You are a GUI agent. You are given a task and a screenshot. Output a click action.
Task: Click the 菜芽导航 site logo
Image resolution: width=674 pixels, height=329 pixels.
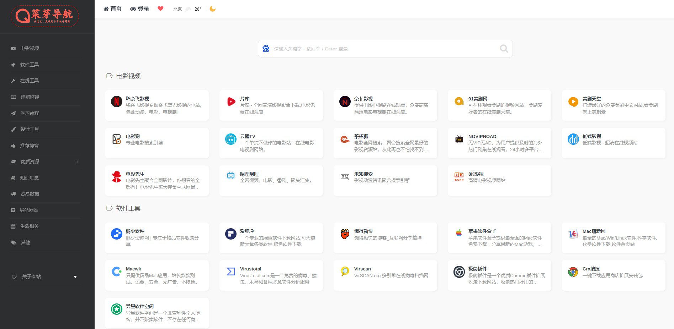pos(45,16)
